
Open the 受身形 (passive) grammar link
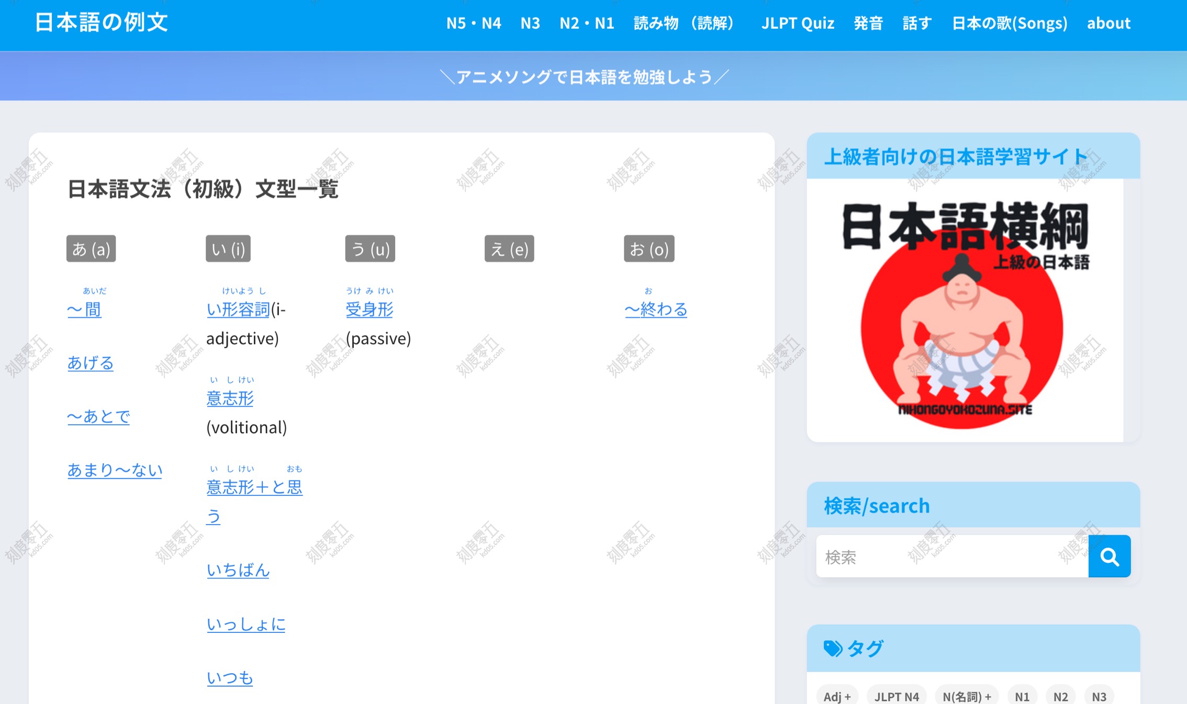pos(369,309)
